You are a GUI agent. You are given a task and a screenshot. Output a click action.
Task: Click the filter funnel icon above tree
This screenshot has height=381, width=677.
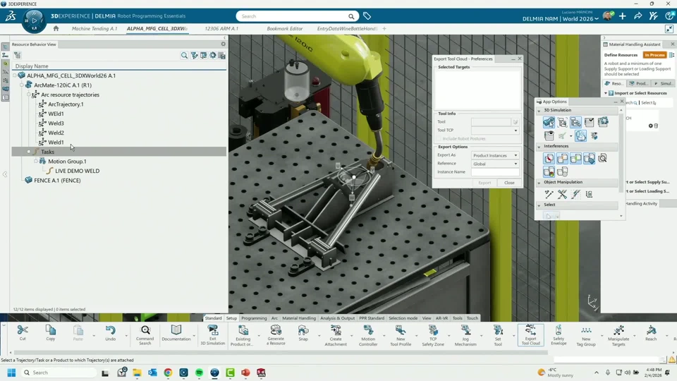coord(195,55)
